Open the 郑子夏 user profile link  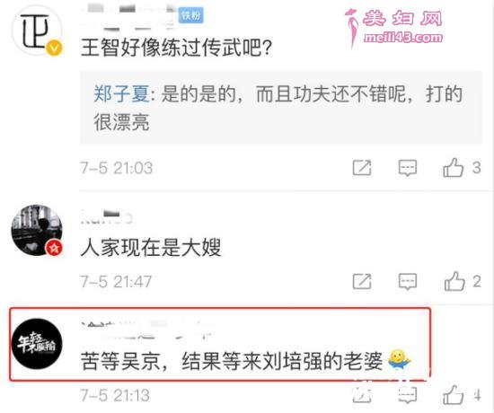coord(121,94)
